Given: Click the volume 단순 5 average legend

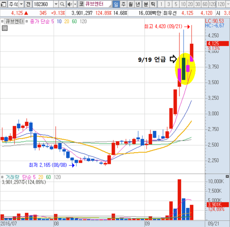Looking at the screenshot, I should click(x=29, y=177).
